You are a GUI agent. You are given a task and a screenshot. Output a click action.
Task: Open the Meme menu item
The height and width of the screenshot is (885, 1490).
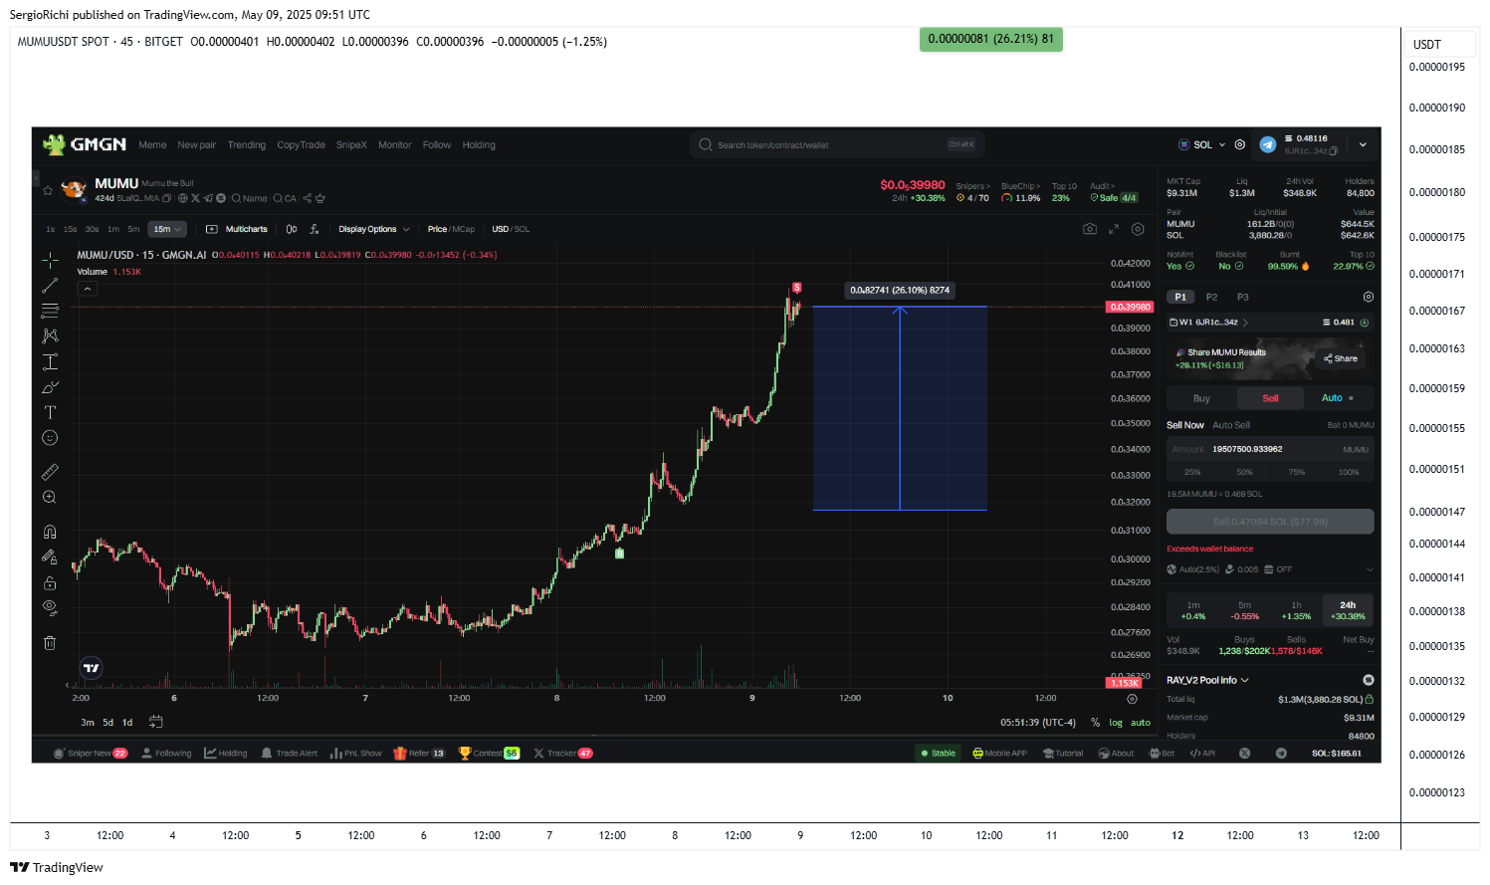(x=152, y=145)
